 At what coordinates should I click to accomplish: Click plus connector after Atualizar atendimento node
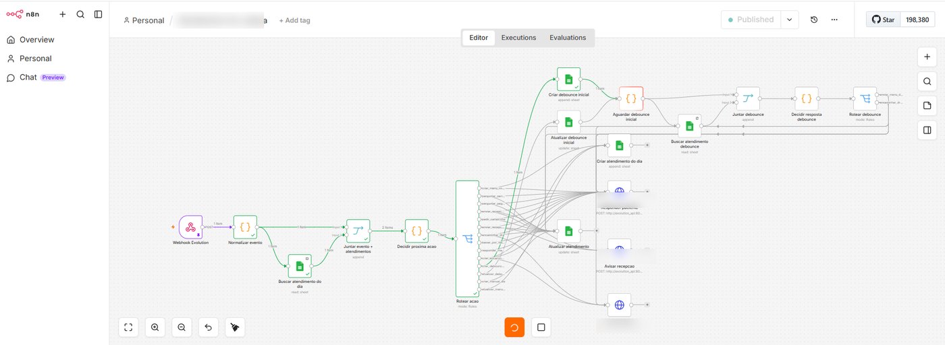tap(595, 230)
